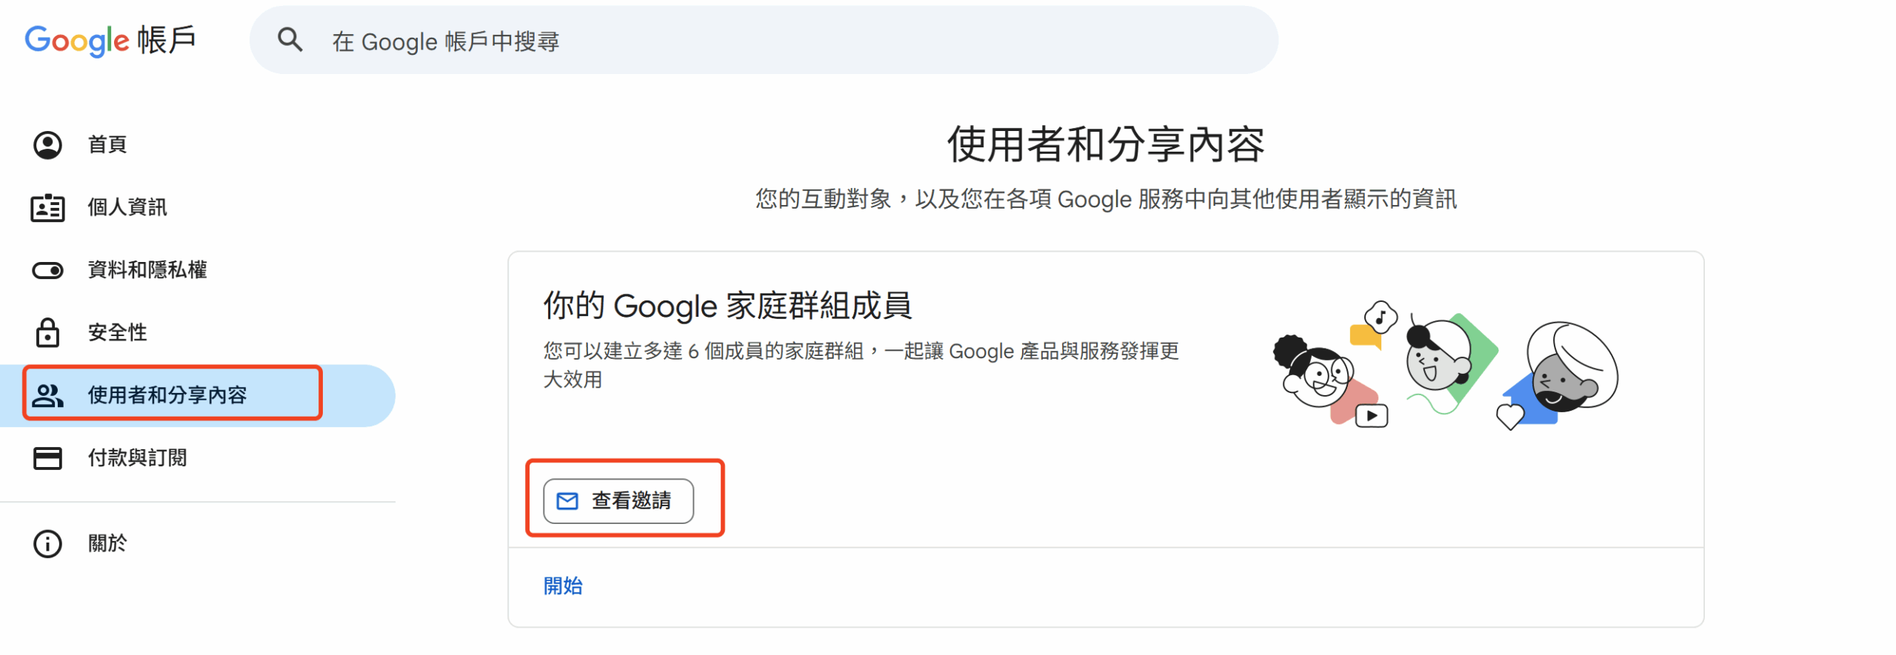This screenshot has width=1896, height=655.
Task: Click the 資料和隱私權 toggle icon
Action: pos(47,270)
